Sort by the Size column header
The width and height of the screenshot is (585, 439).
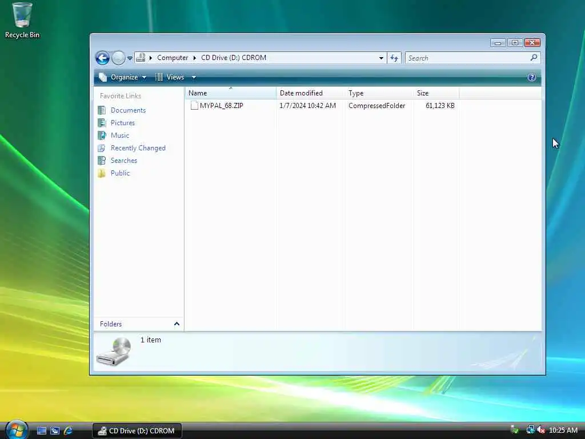point(436,93)
